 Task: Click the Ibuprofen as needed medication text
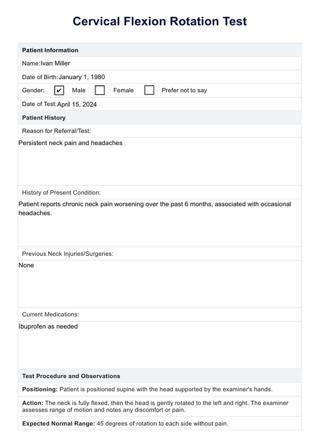pos(48,326)
